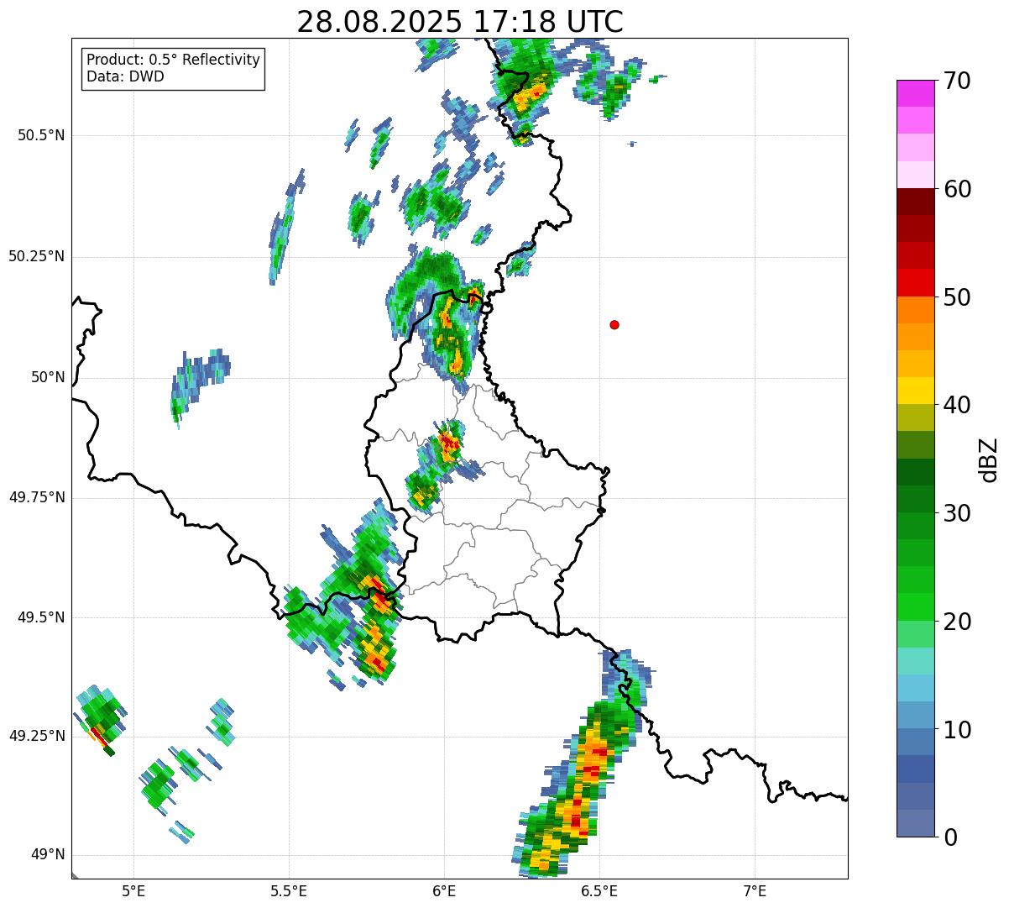1009x908 pixels.
Task: Click the Product: 0.5° Reflectivity label
Action: pyautogui.click(x=174, y=60)
